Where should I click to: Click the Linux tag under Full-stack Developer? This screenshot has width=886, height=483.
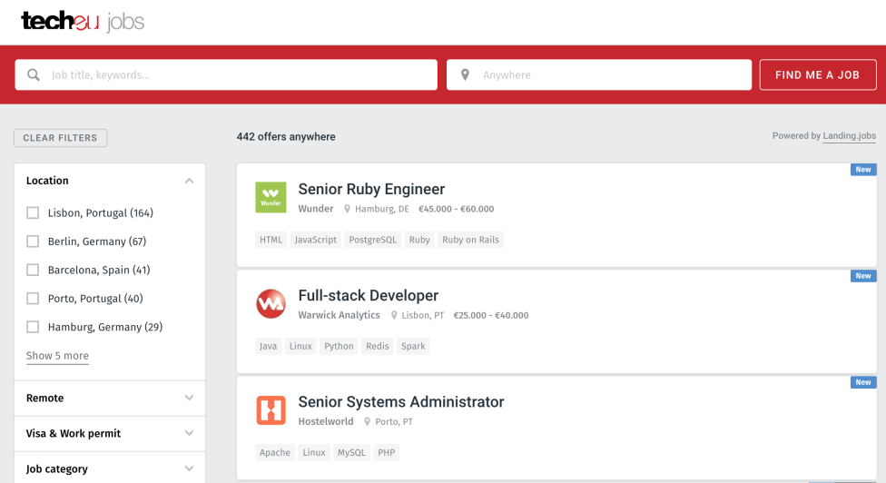click(300, 346)
